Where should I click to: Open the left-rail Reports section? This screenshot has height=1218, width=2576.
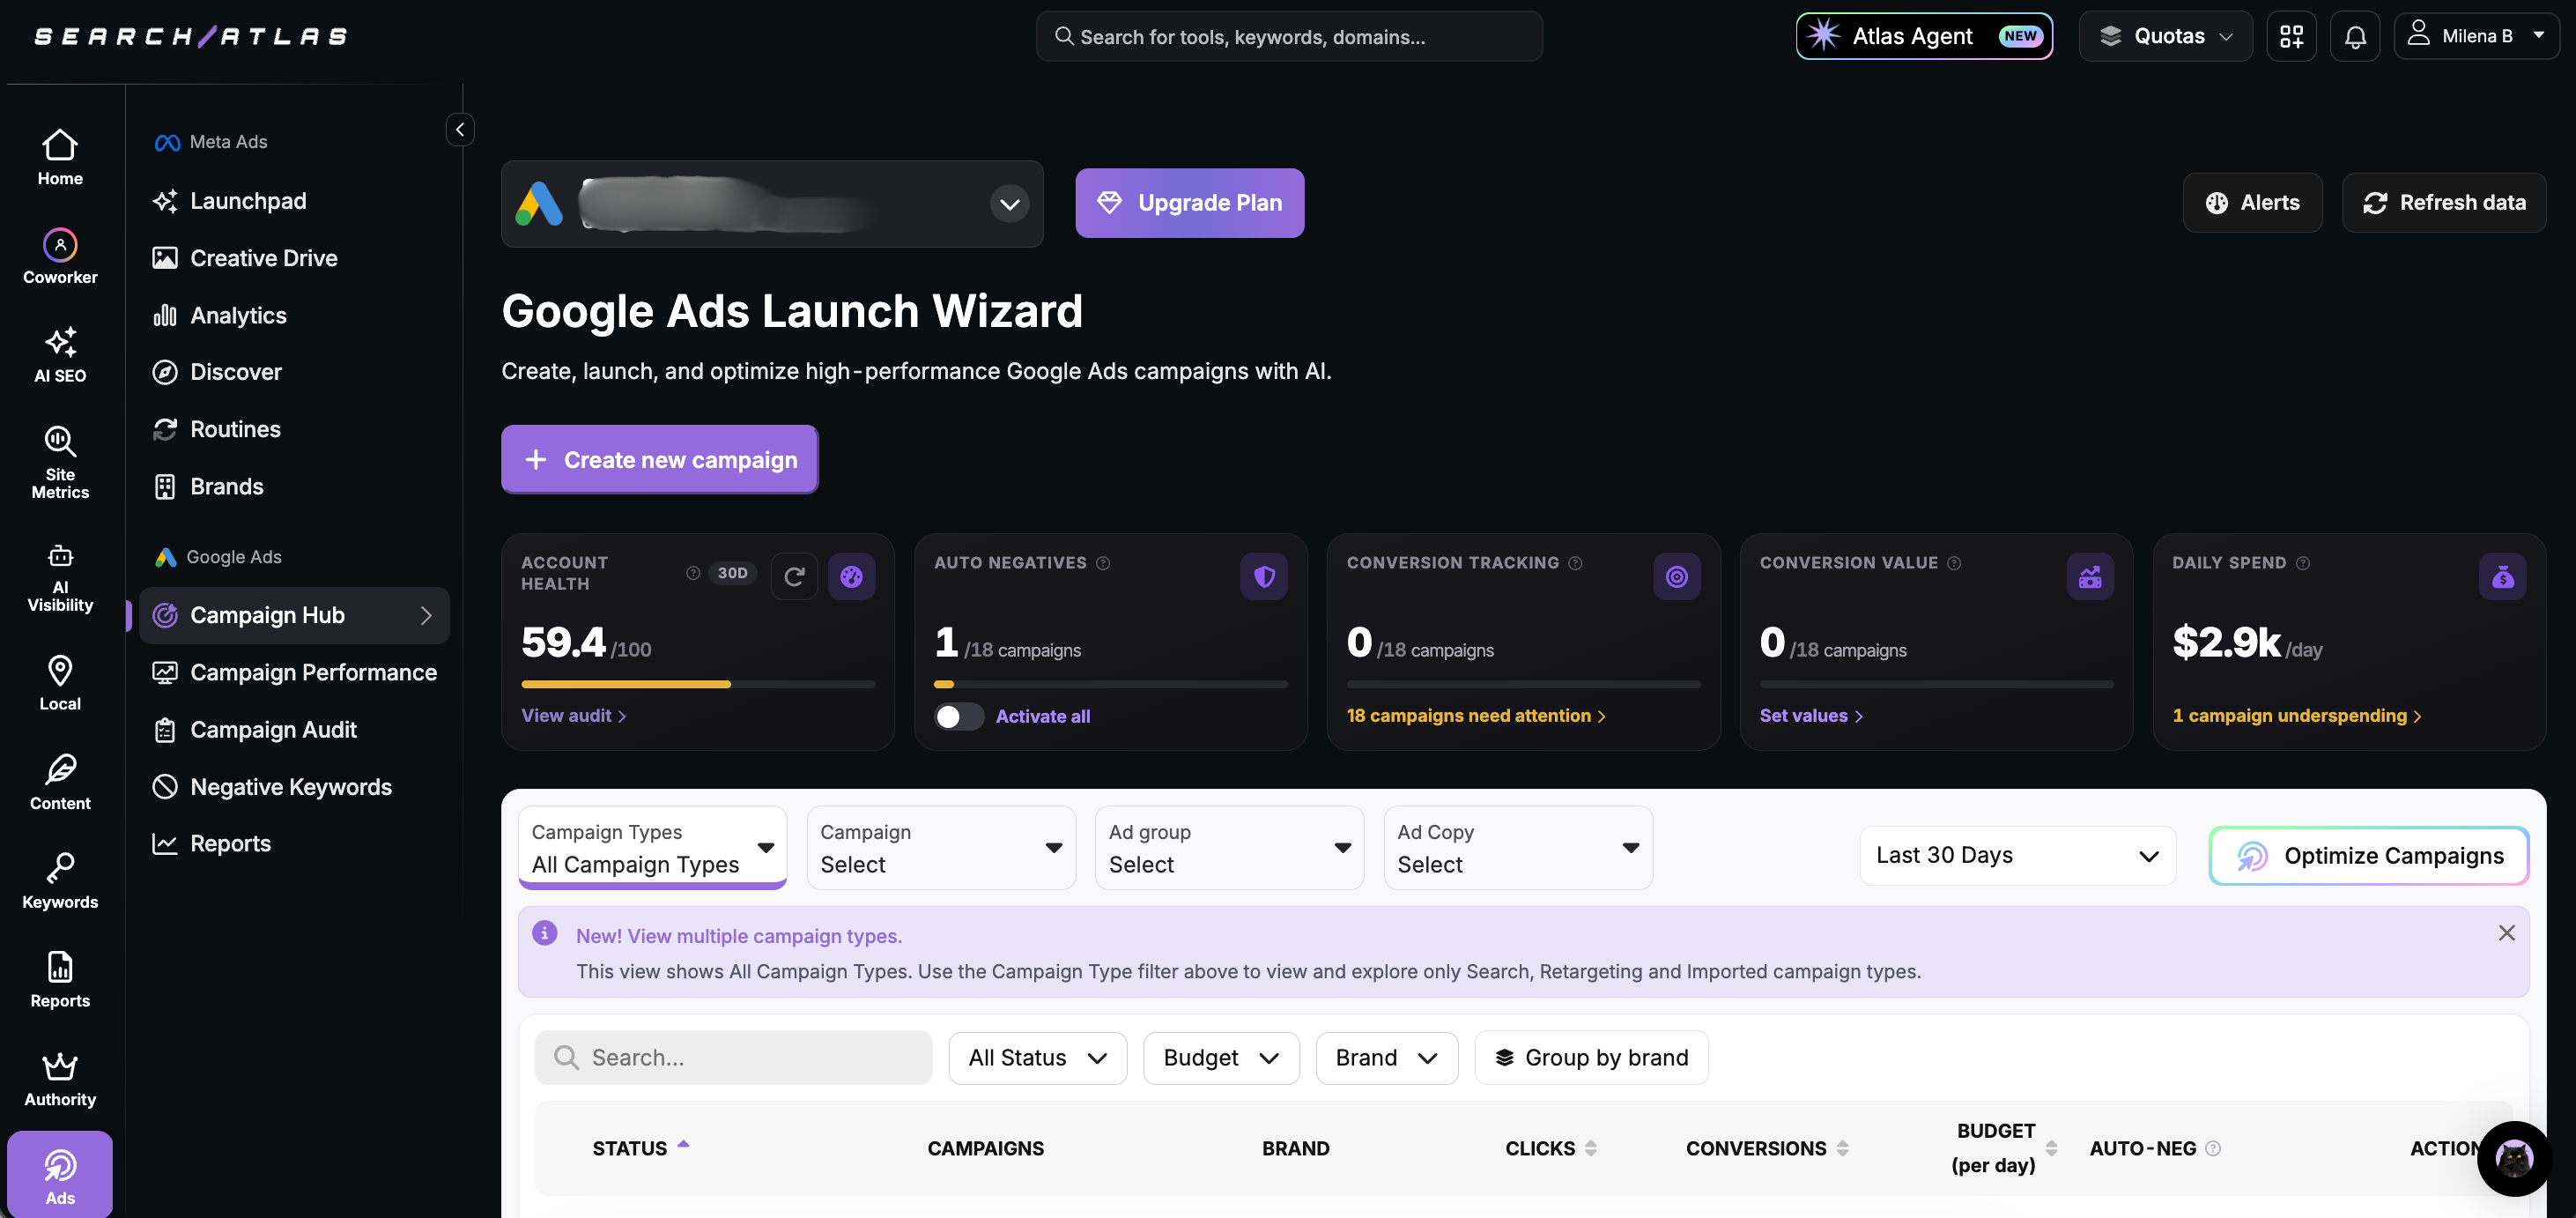click(x=60, y=980)
